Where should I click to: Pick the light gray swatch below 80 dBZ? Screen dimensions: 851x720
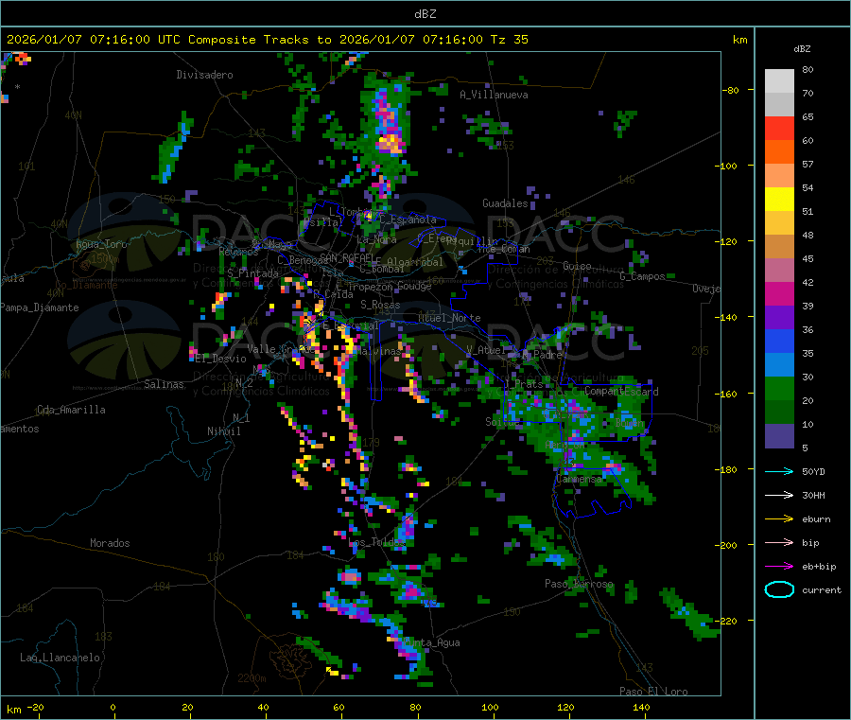tap(779, 81)
